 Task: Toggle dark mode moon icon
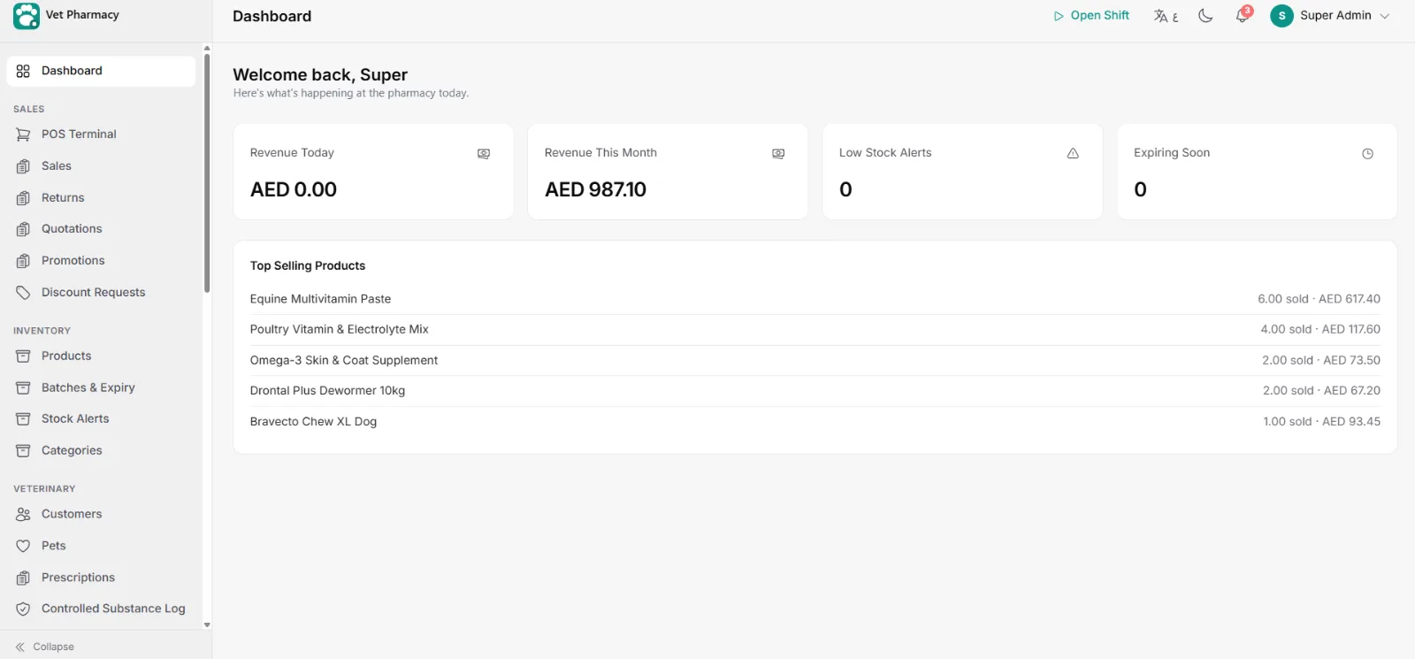pos(1205,16)
